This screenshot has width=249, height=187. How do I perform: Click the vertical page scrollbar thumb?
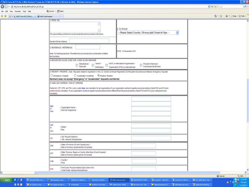coord(247,100)
